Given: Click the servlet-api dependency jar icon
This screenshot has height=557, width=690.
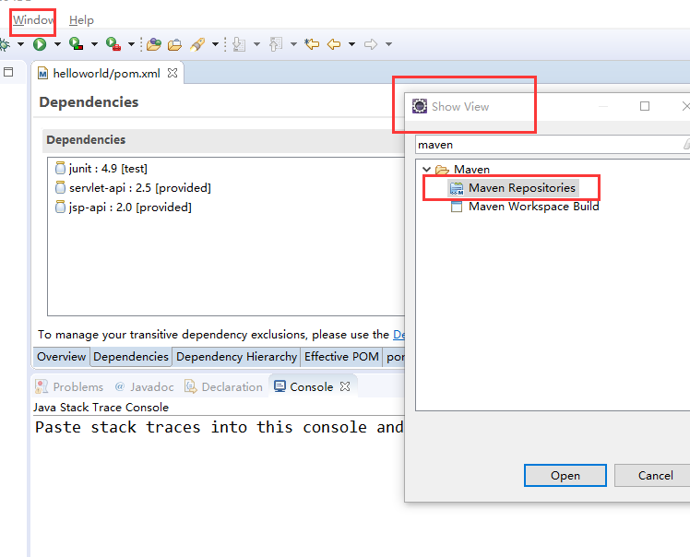Looking at the screenshot, I should (x=60, y=187).
